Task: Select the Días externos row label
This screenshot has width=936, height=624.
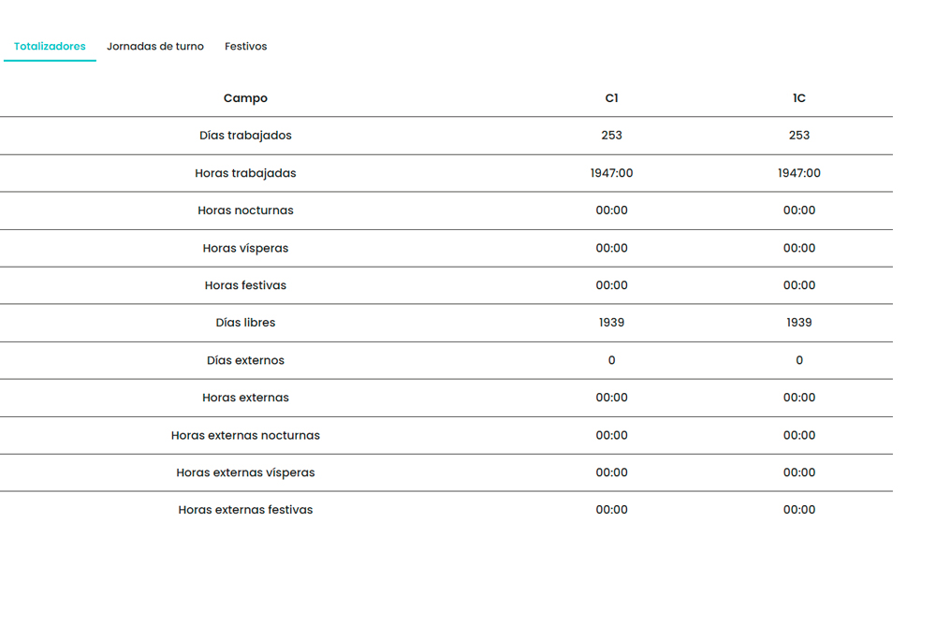Action: coord(245,360)
